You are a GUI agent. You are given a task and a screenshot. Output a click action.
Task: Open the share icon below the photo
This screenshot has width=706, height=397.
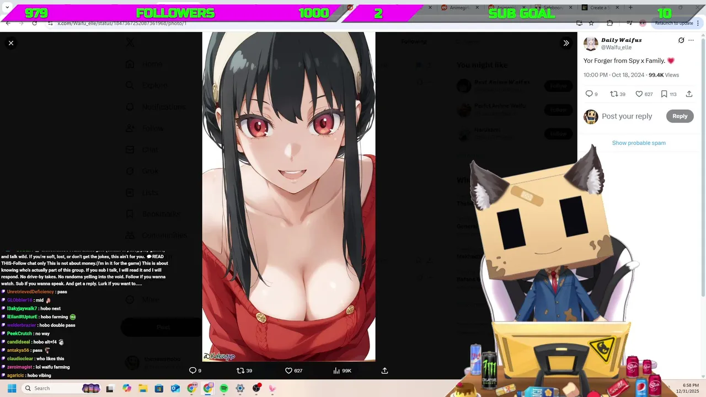click(384, 371)
